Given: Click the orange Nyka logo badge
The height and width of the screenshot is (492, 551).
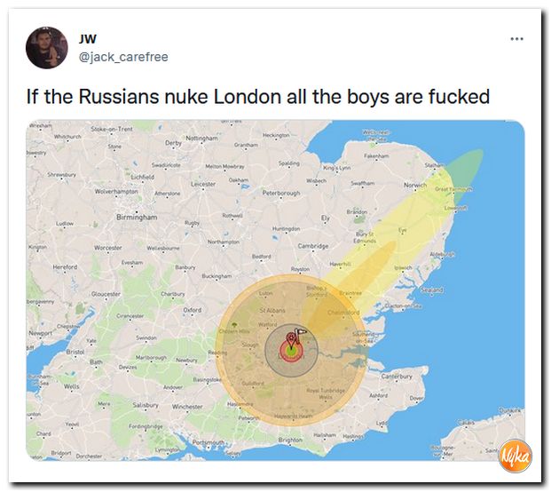Looking at the screenshot, I should [516, 456].
